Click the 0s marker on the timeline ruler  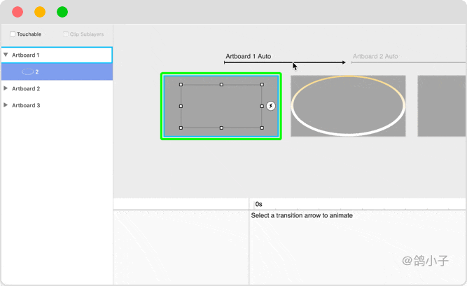[258, 204]
